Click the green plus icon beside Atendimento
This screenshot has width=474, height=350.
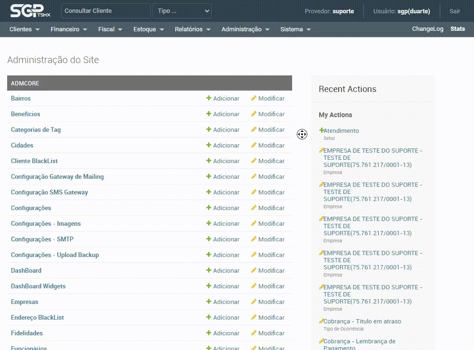[x=322, y=130]
